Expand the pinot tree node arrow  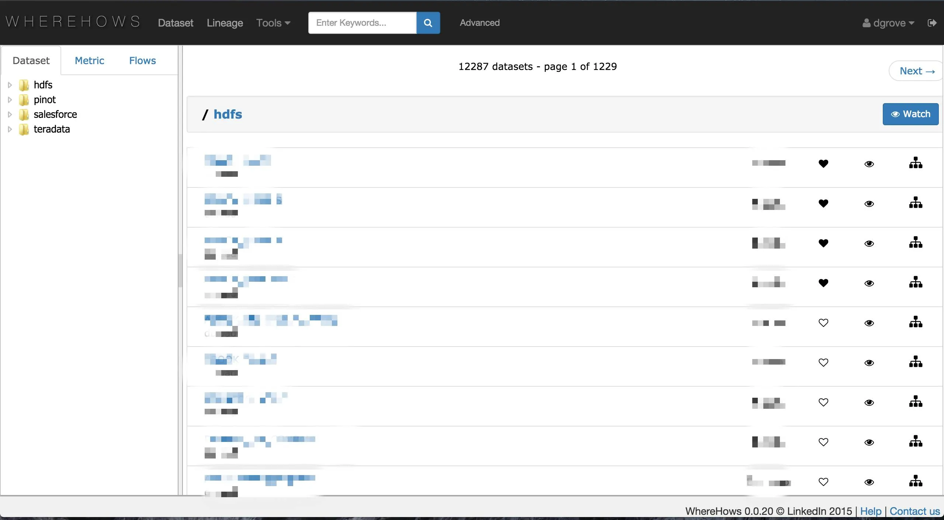point(10,100)
